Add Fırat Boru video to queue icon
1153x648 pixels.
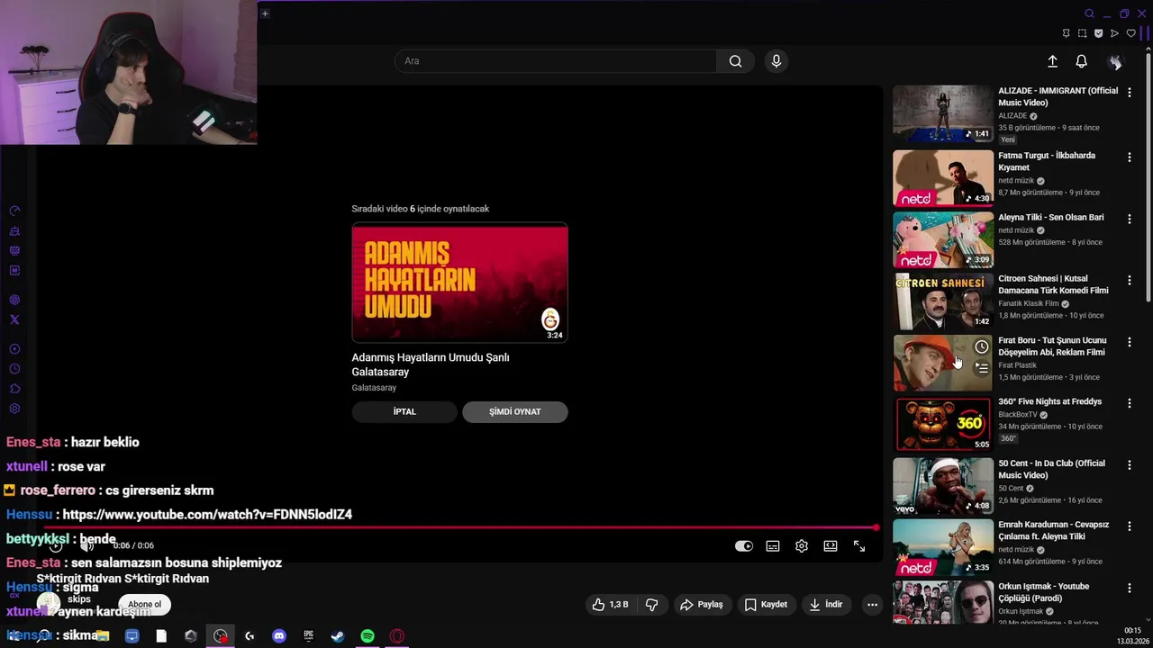click(x=981, y=367)
